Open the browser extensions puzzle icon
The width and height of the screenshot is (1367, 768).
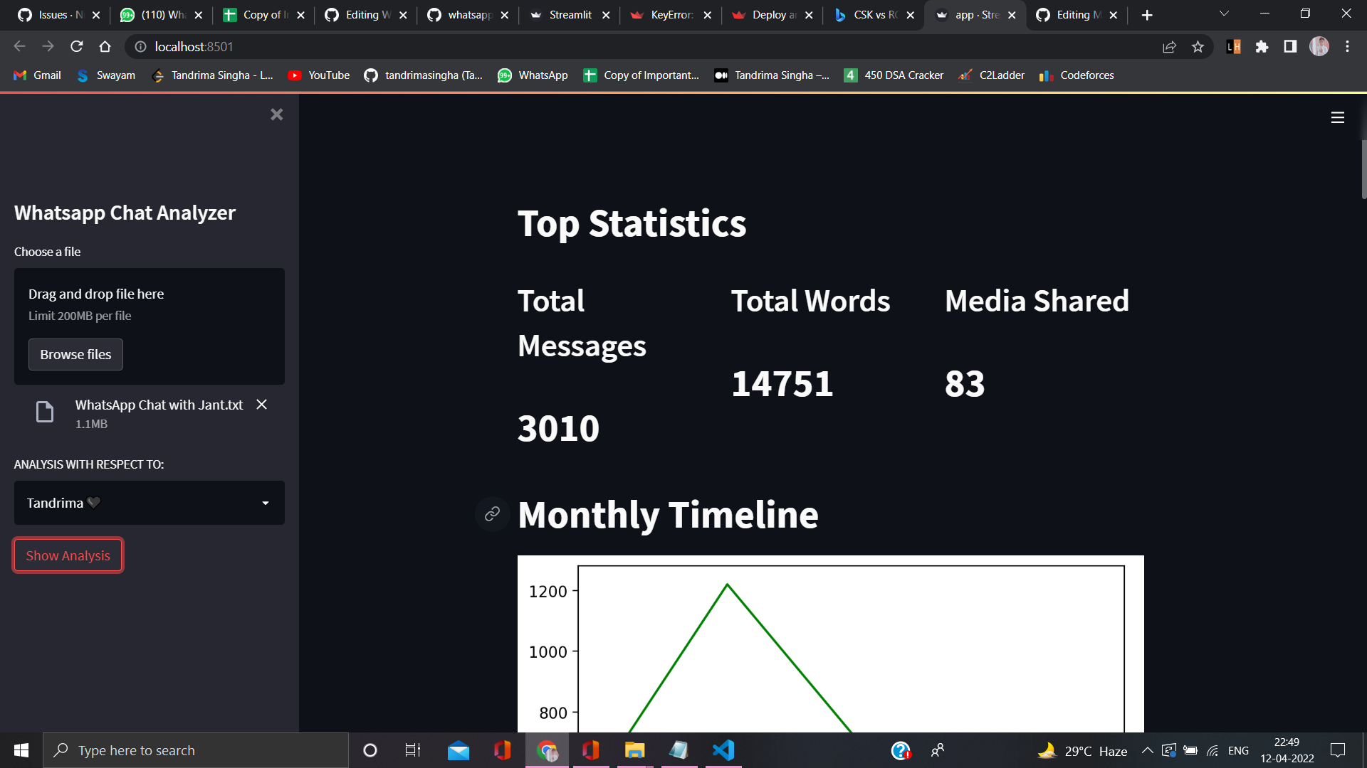pos(1262,46)
